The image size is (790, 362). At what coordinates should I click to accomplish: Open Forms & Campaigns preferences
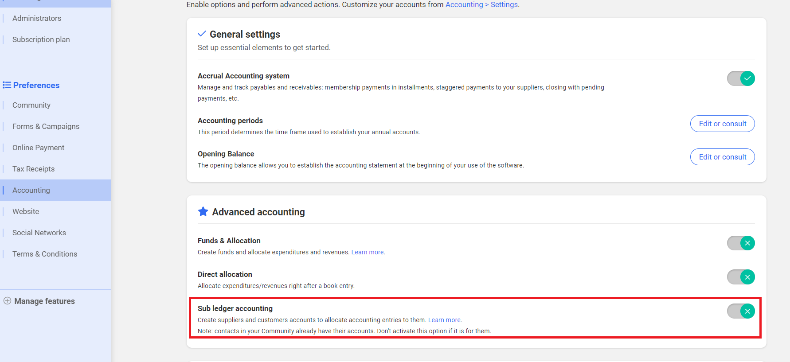click(x=46, y=126)
